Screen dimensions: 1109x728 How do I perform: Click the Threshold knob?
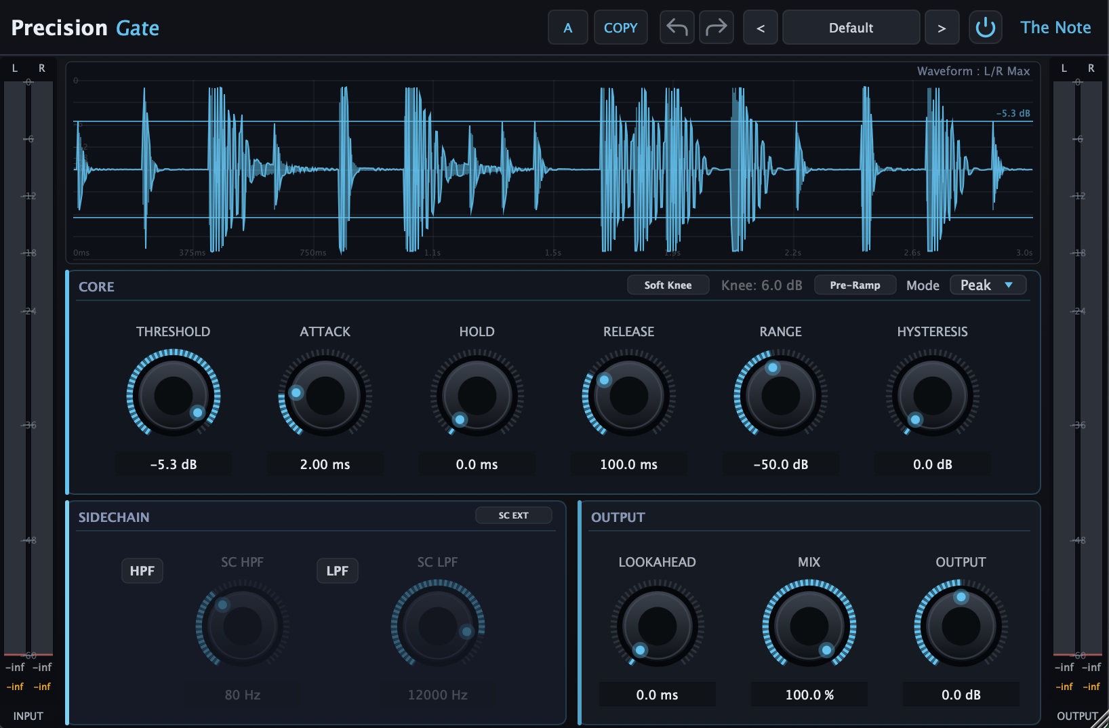(174, 395)
